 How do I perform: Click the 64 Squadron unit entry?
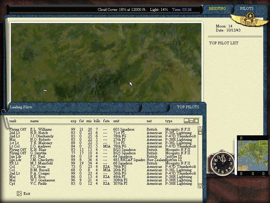(x=123, y=156)
